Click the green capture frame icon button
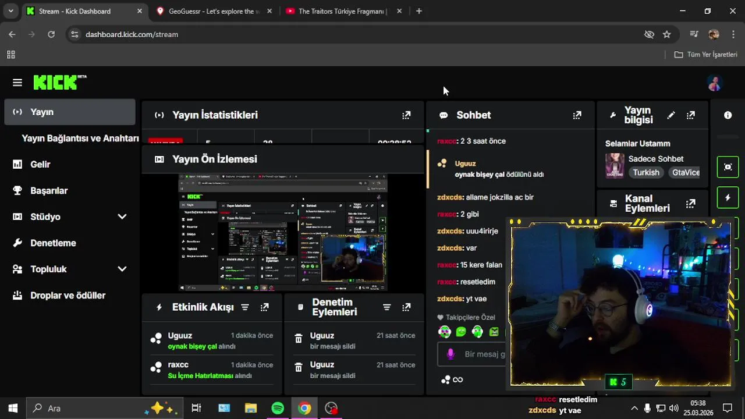Screen dimensions: 745x419 click(x=728, y=167)
